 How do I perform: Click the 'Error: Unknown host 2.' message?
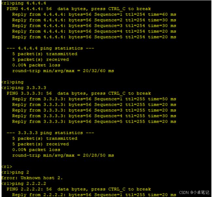32,178
